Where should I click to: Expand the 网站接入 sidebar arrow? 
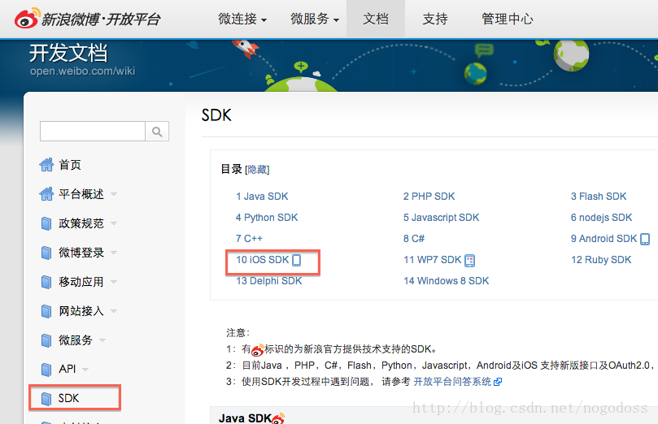point(114,311)
